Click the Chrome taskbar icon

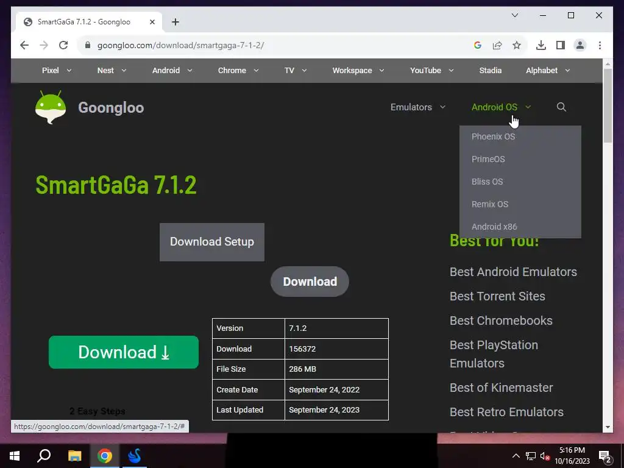[105, 456]
